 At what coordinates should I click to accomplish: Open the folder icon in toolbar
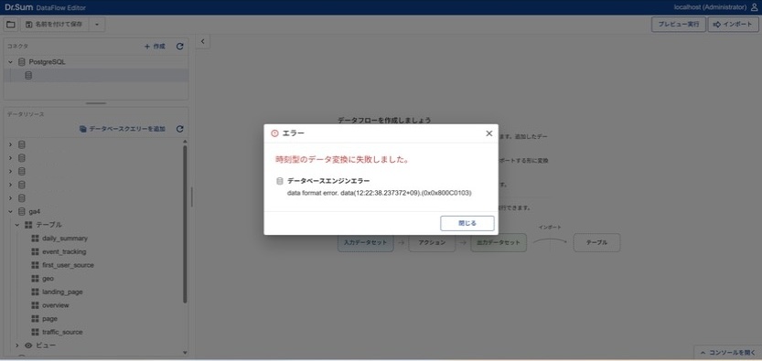(11, 25)
